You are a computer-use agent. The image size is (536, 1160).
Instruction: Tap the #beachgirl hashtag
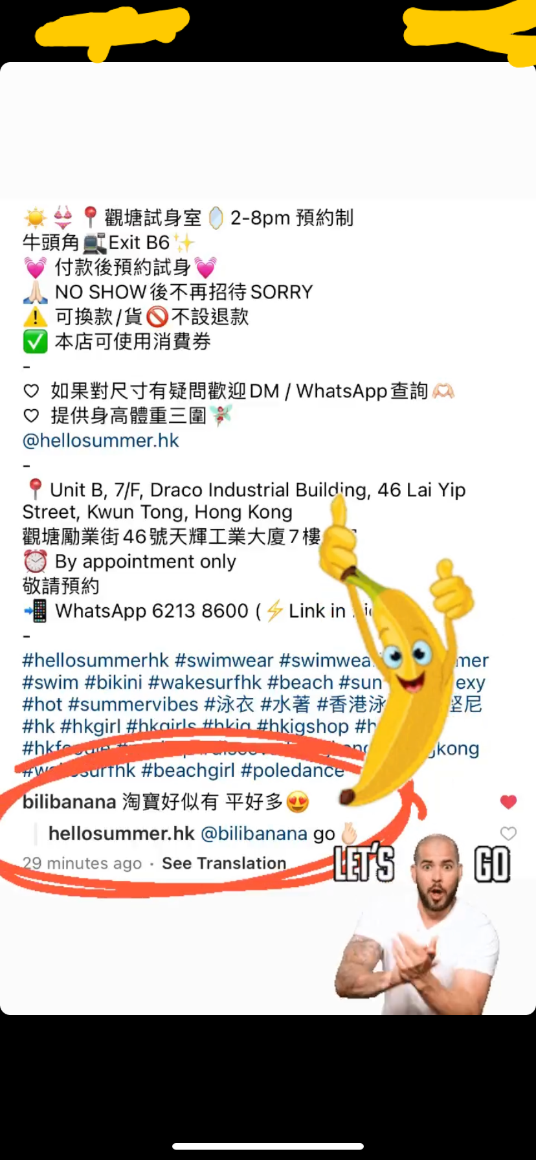point(188,770)
